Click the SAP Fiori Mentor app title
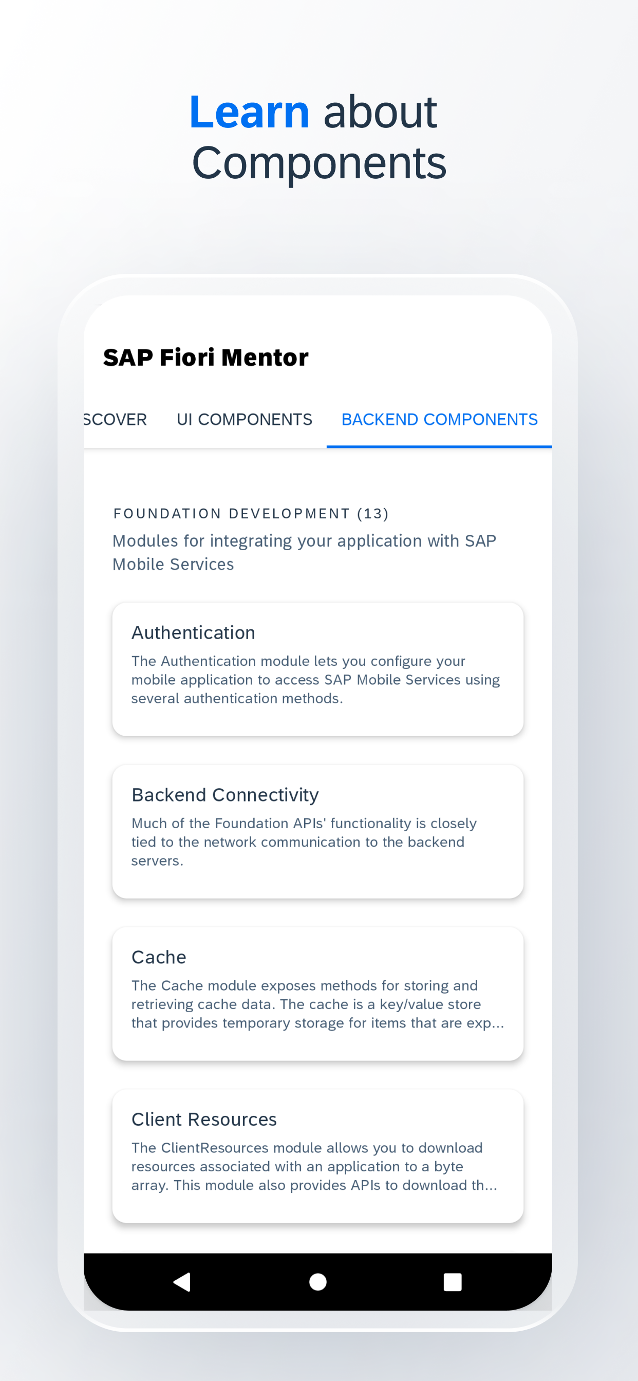Image resolution: width=638 pixels, height=1381 pixels. coord(206,358)
